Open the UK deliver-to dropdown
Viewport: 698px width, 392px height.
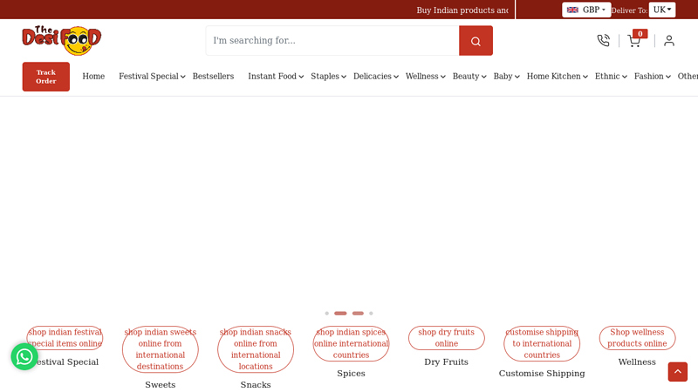(x=662, y=10)
